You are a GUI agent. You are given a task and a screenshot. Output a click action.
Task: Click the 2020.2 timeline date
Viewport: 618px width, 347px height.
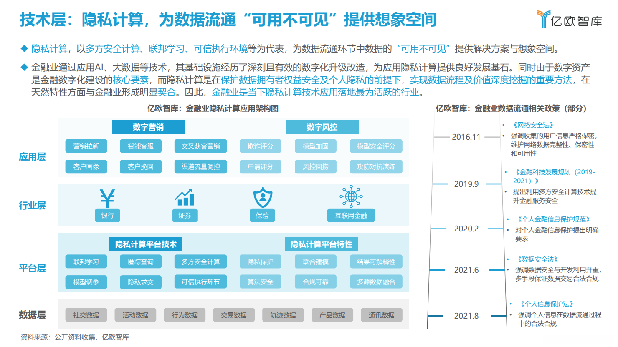click(466, 229)
